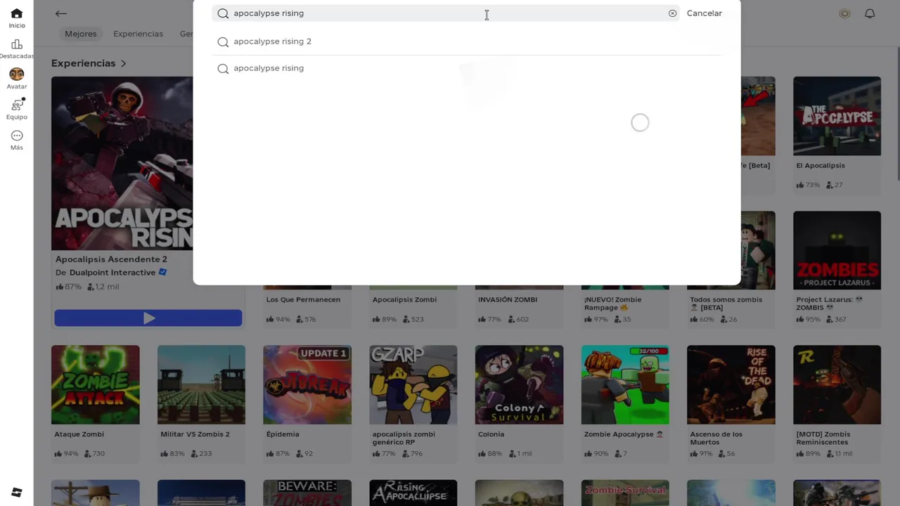Play Apocalipsis Ascendente 2 with blue button
Screen dimensions: 900x506
tap(148, 318)
